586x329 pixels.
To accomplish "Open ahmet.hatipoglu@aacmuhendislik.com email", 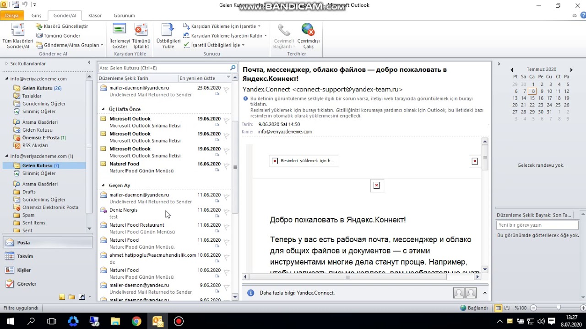I will point(165,258).
